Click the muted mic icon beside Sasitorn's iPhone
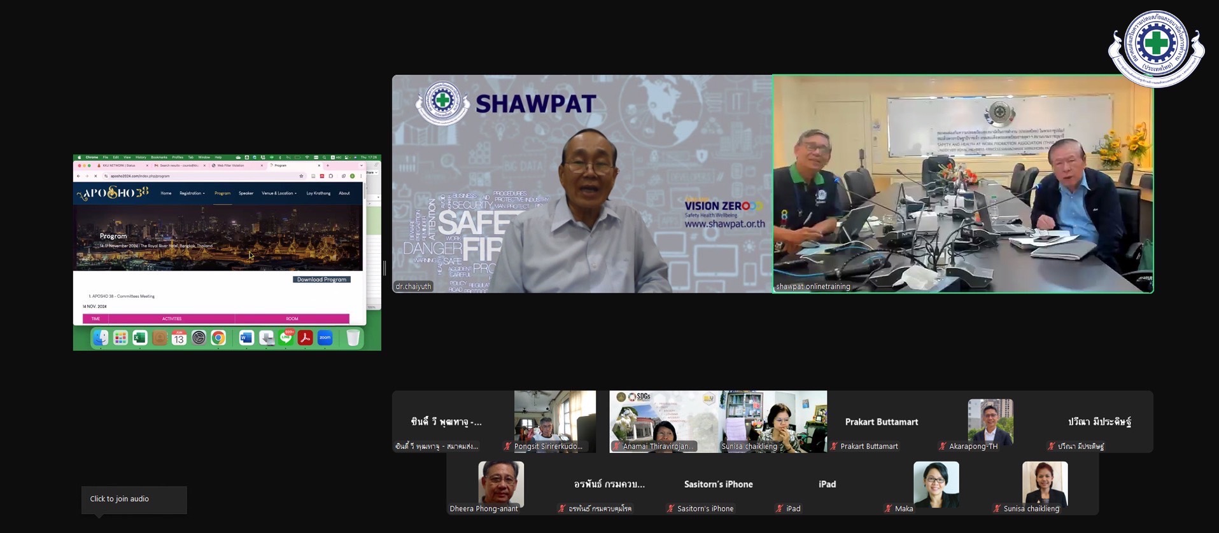Viewport: 1219px width, 533px height. (x=670, y=509)
